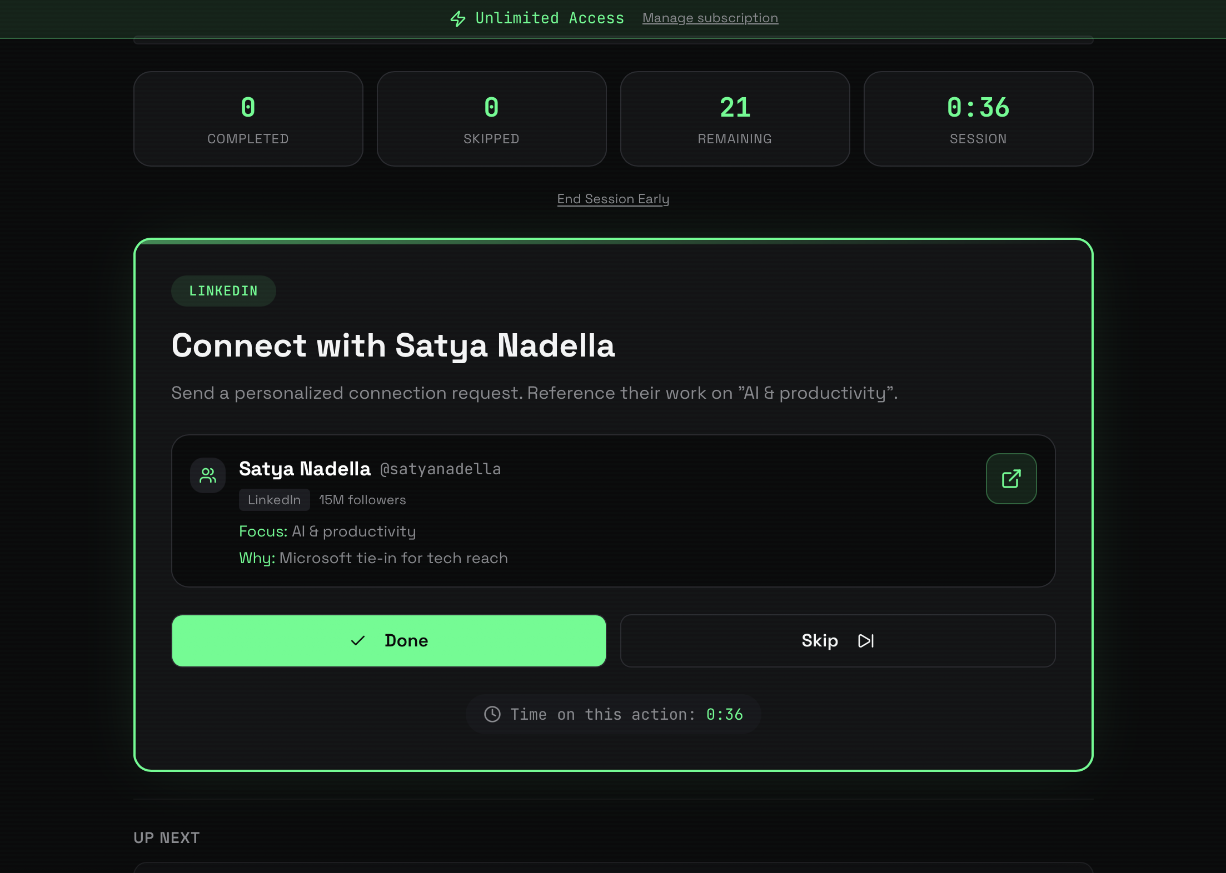The image size is (1226, 873).
Task: Click the skip-forward icon on Skip button
Action: [x=865, y=641]
